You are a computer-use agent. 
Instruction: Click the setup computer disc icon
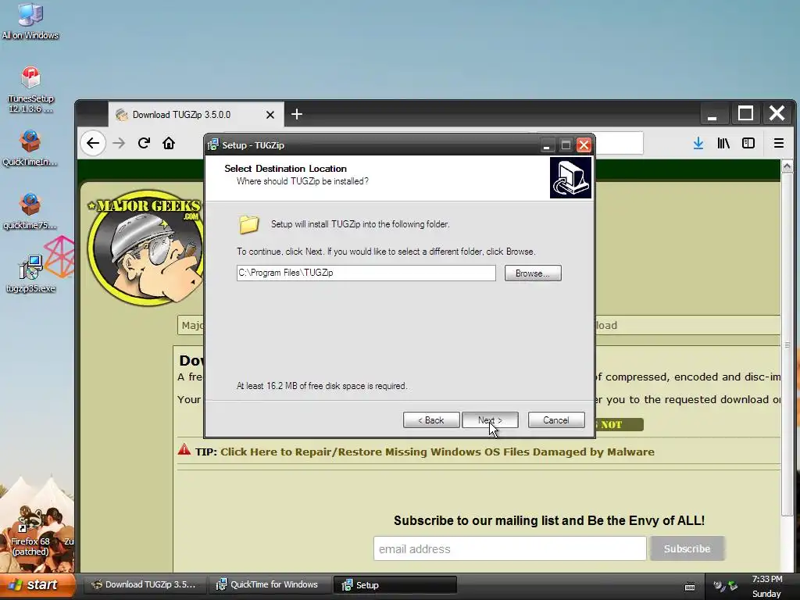point(570,177)
